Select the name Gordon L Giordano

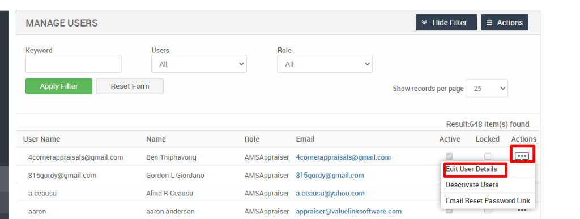tap(176, 176)
